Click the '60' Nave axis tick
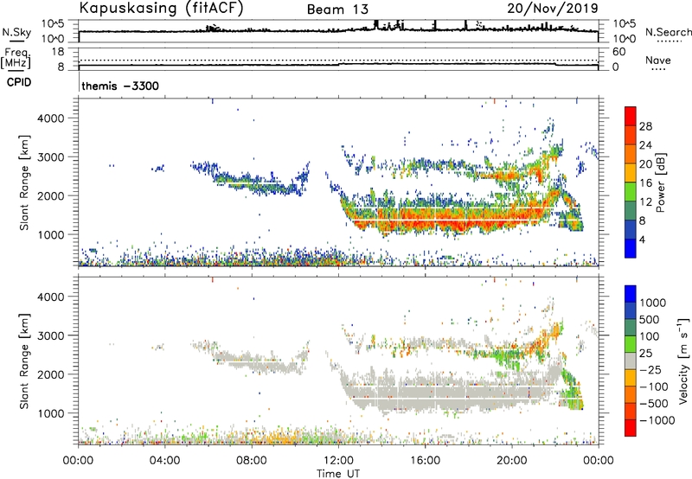 [619, 52]
